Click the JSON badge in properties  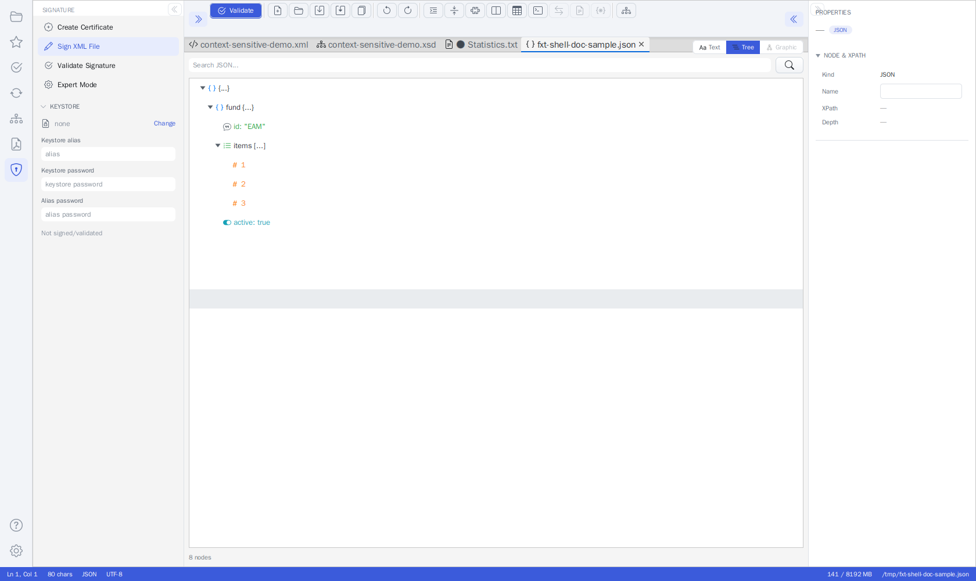840,30
